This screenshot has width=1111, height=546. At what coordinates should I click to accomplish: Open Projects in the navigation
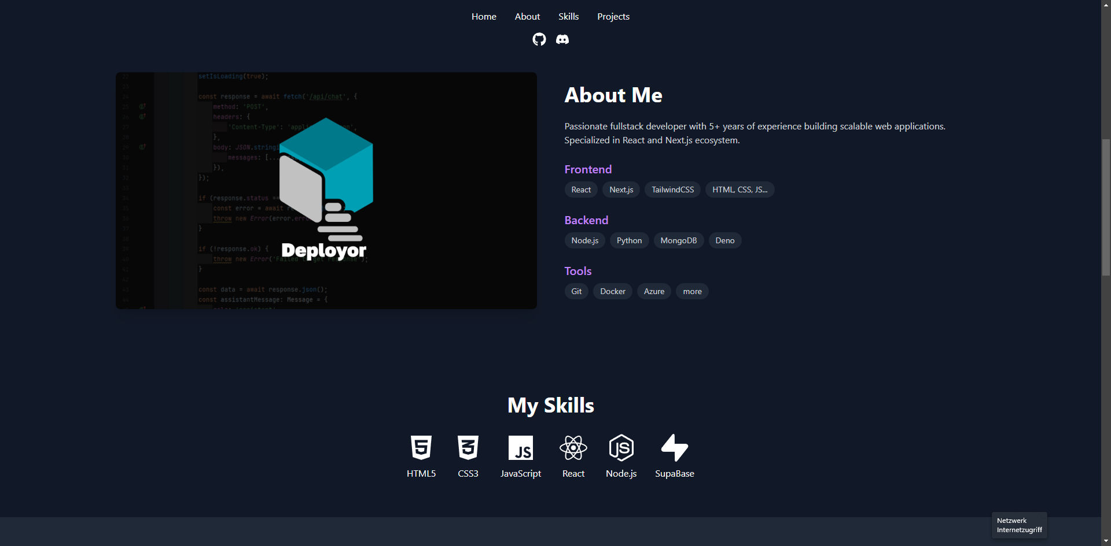(x=613, y=16)
